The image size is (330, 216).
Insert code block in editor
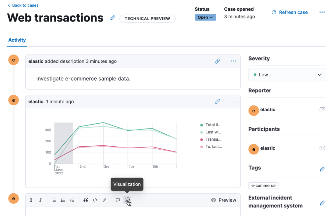point(95,200)
